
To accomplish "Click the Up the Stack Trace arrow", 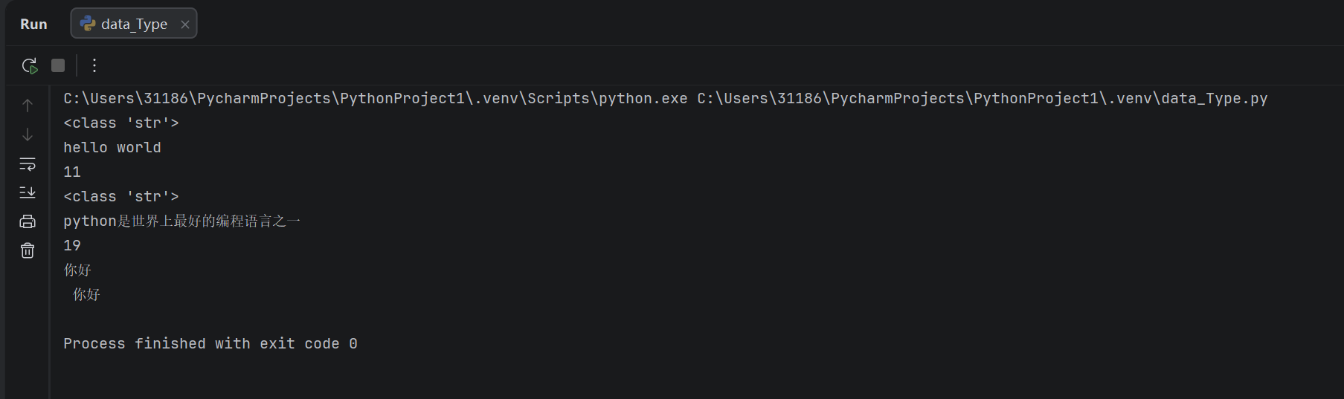I will click(28, 106).
